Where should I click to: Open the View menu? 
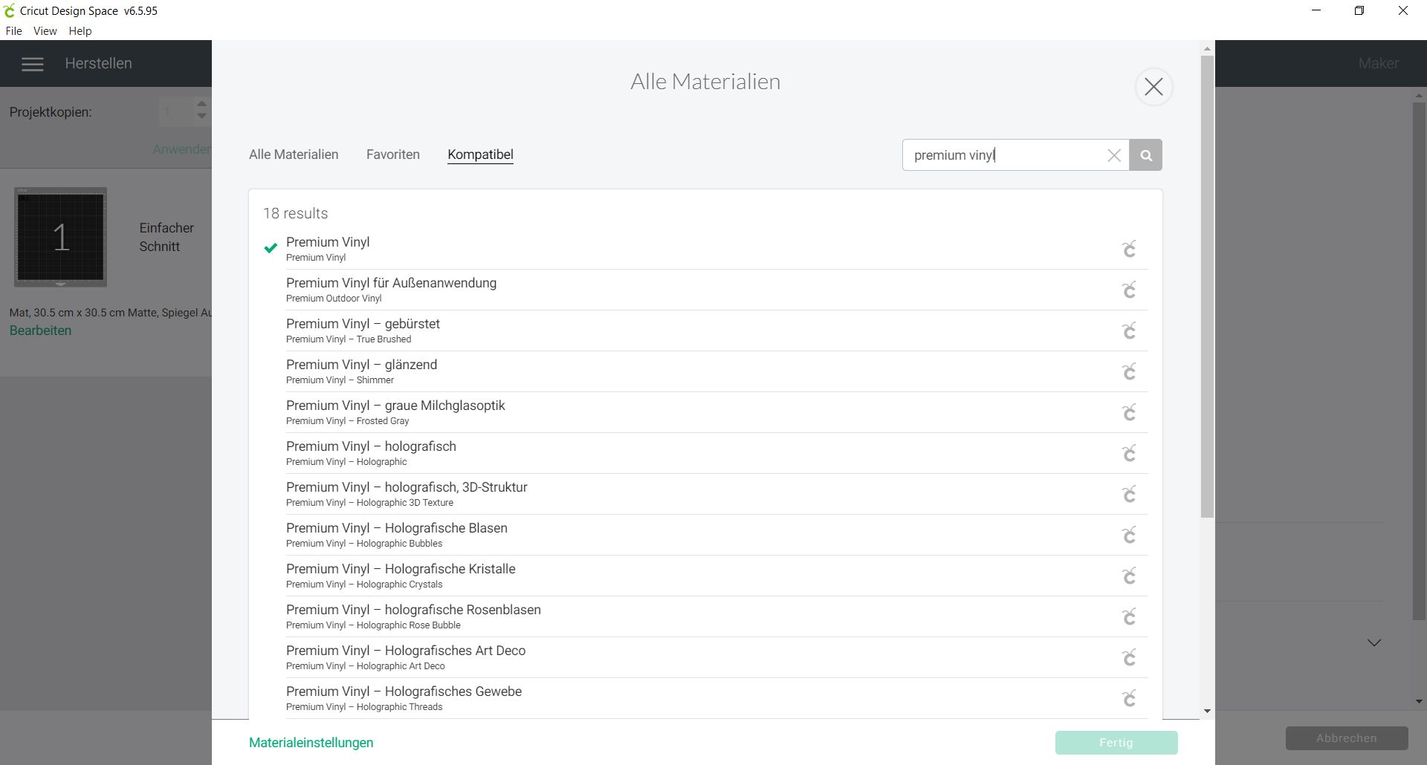[45, 31]
